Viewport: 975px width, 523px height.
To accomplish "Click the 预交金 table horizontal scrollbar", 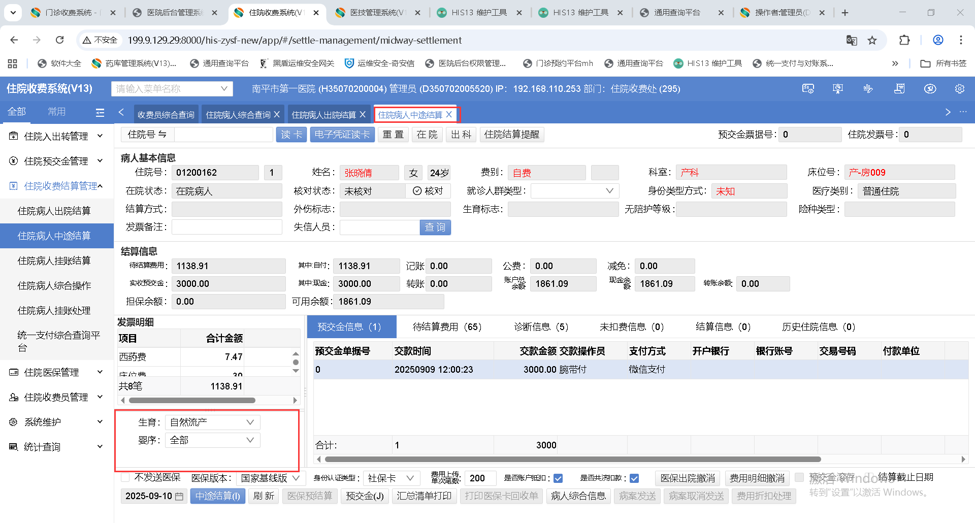I will [x=573, y=459].
